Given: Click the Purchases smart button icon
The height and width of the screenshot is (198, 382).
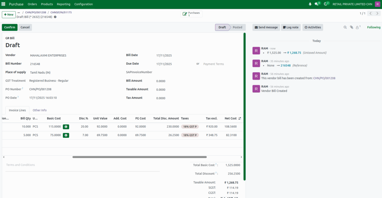Looking at the screenshot, I should (x=185, y=14).
